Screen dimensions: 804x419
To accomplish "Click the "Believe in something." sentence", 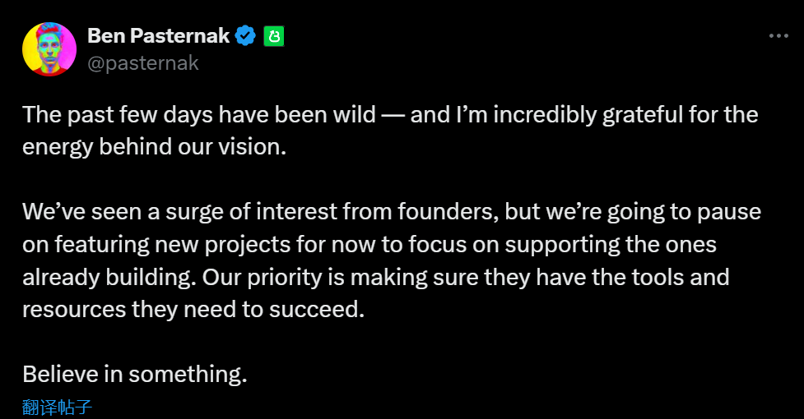I will point(135,374).
